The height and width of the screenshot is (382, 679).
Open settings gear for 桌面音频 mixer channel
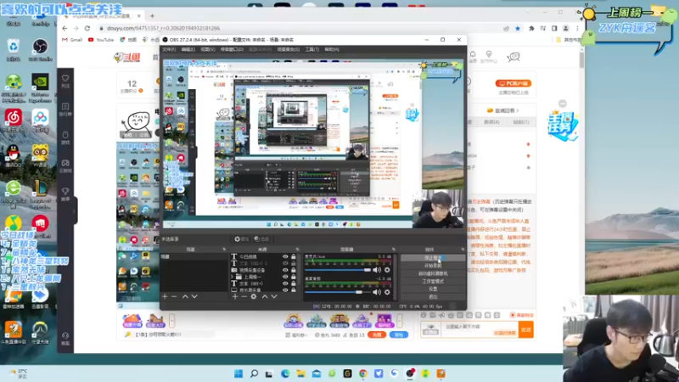387,292
